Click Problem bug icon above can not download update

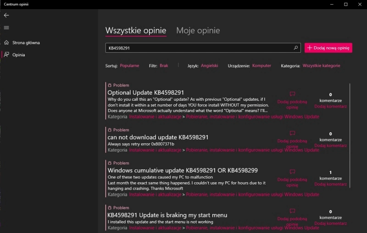tap(110, 130)
